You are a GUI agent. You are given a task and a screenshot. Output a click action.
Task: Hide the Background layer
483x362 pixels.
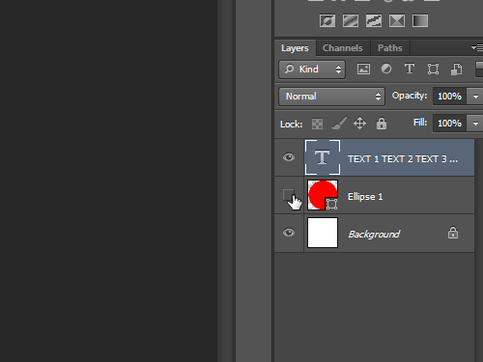click(289, 233)
